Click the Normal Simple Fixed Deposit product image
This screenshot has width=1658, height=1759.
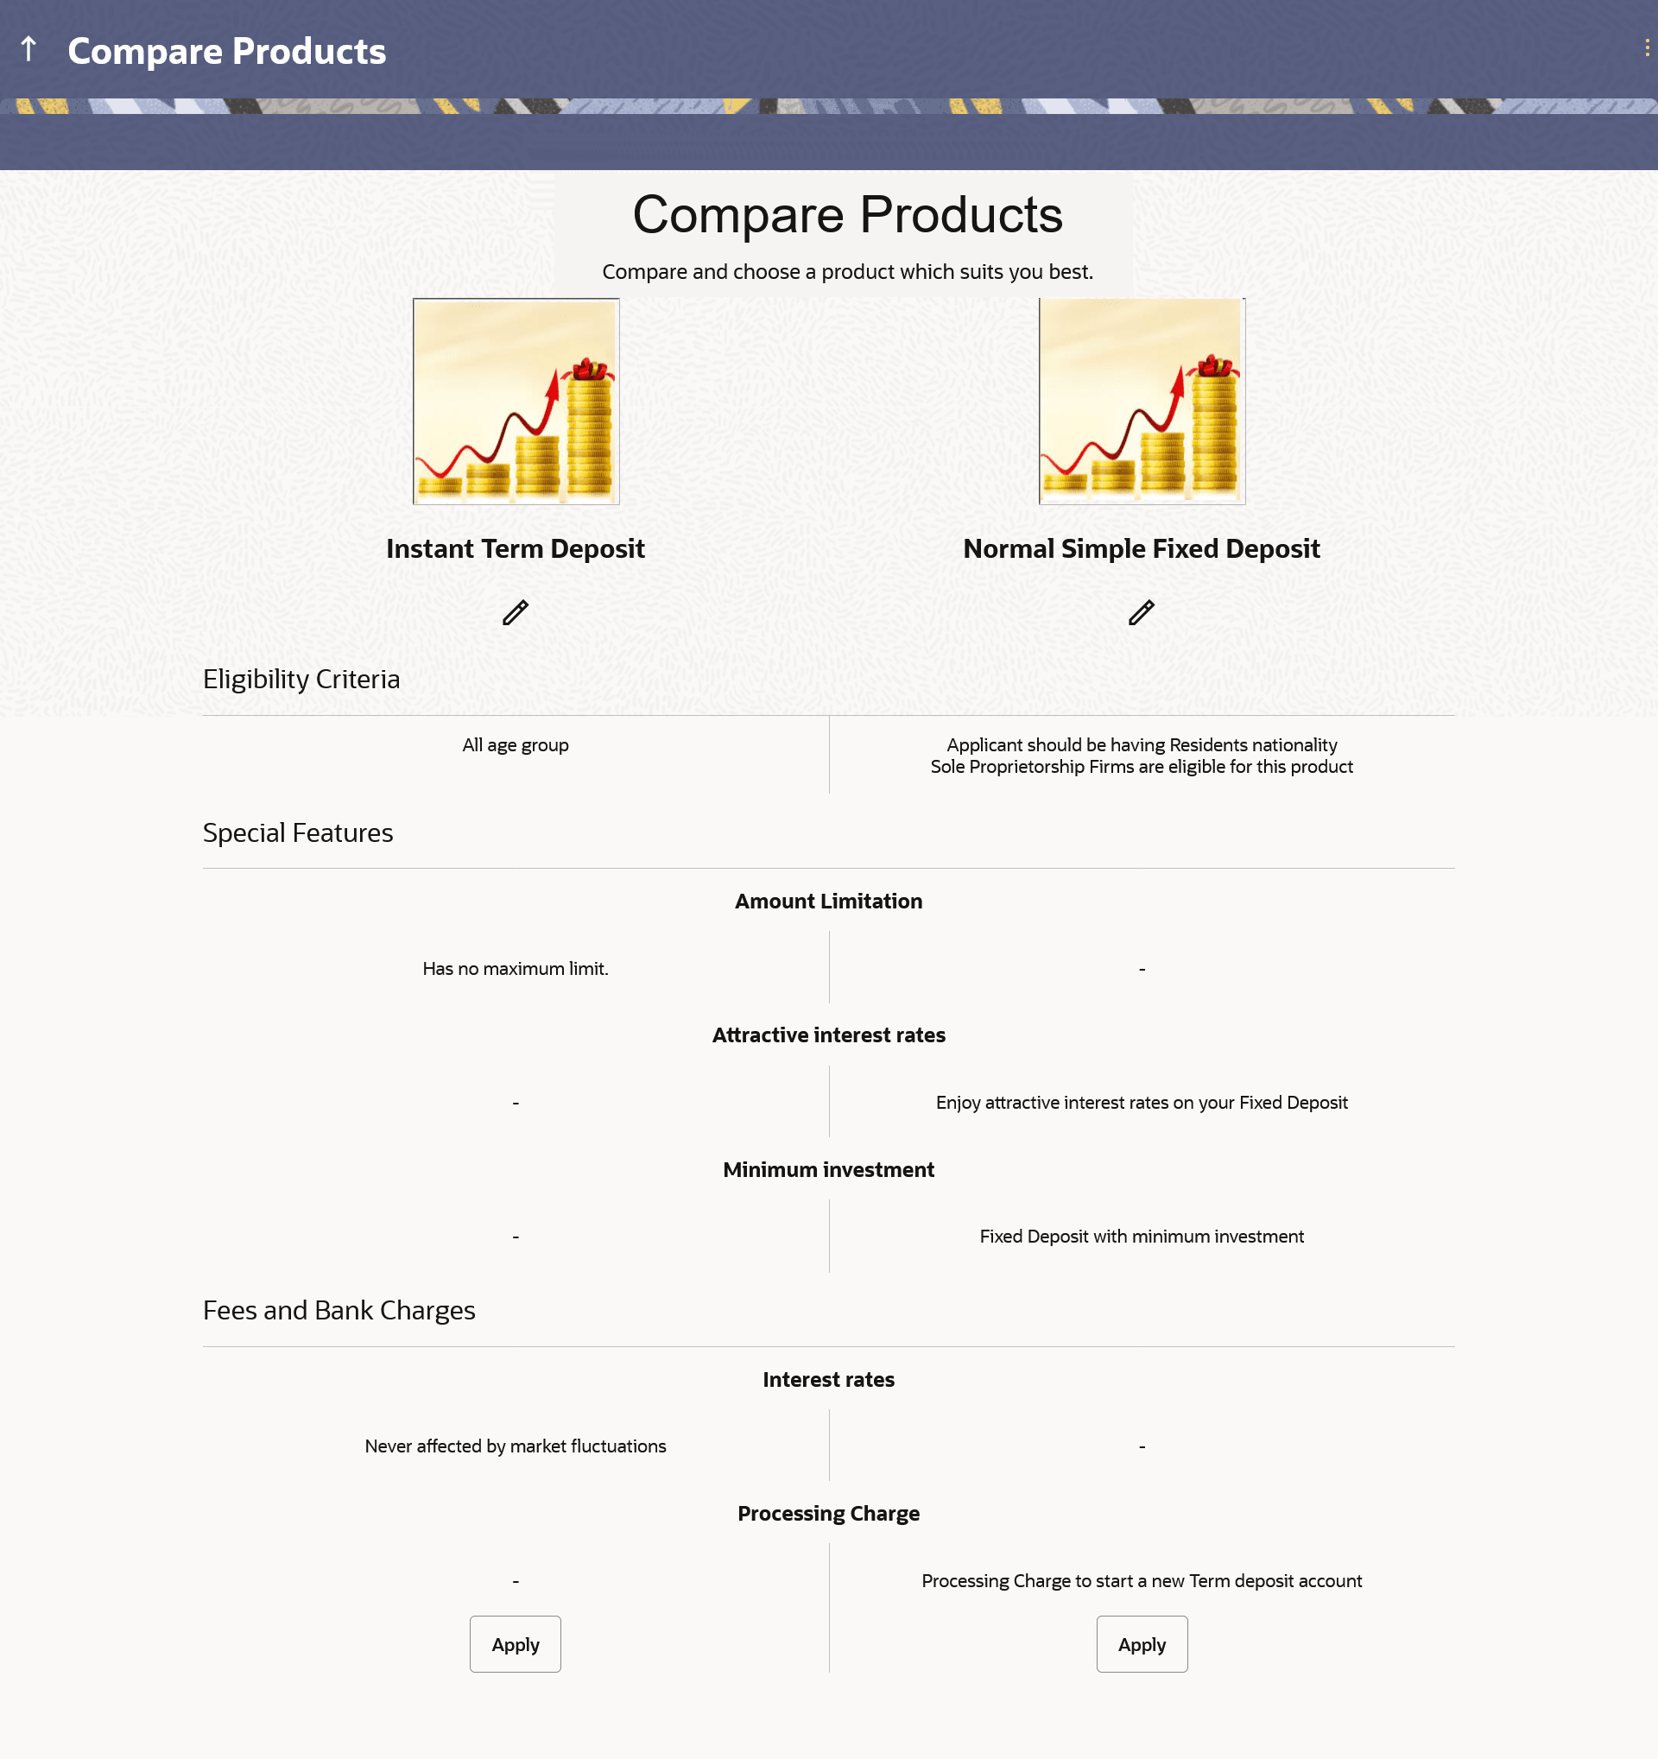(x=1142, y=401)
